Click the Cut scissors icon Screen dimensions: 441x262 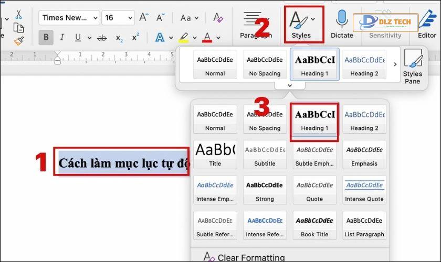coord(18,14)
